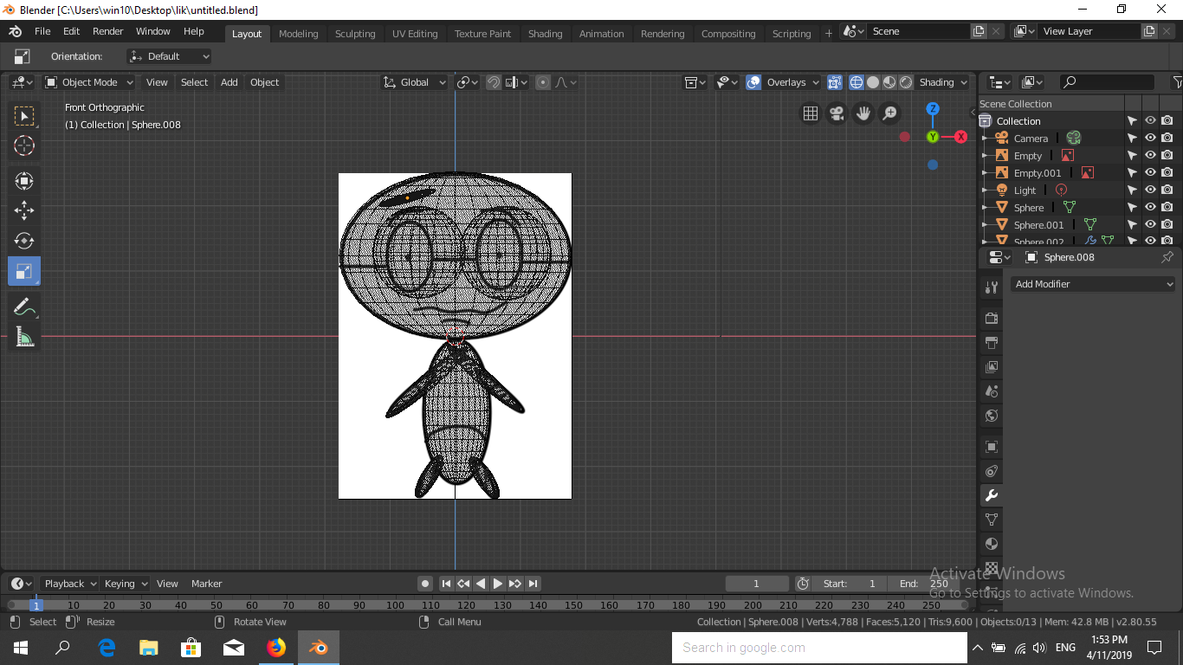The image size is (1183, 665).
Task: Open the Playback dropdown in timeline
Action: point(69,584)
